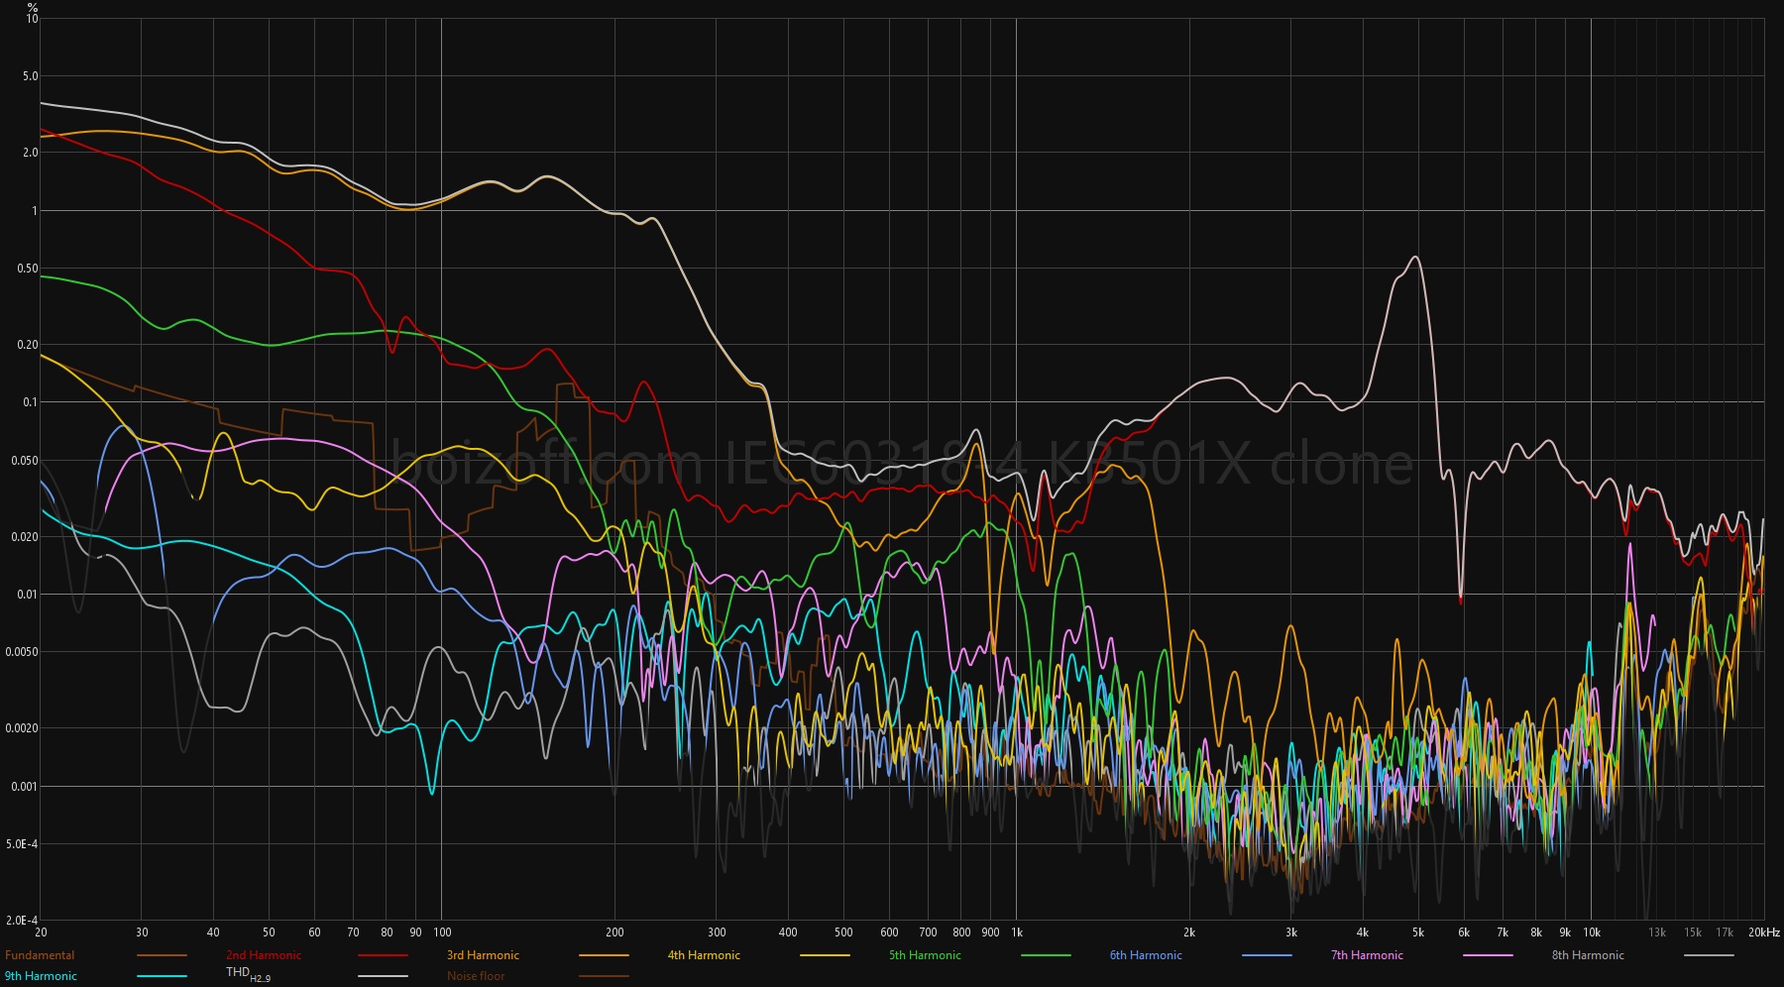Select the Noise floor legend label

tap(476, 976)
